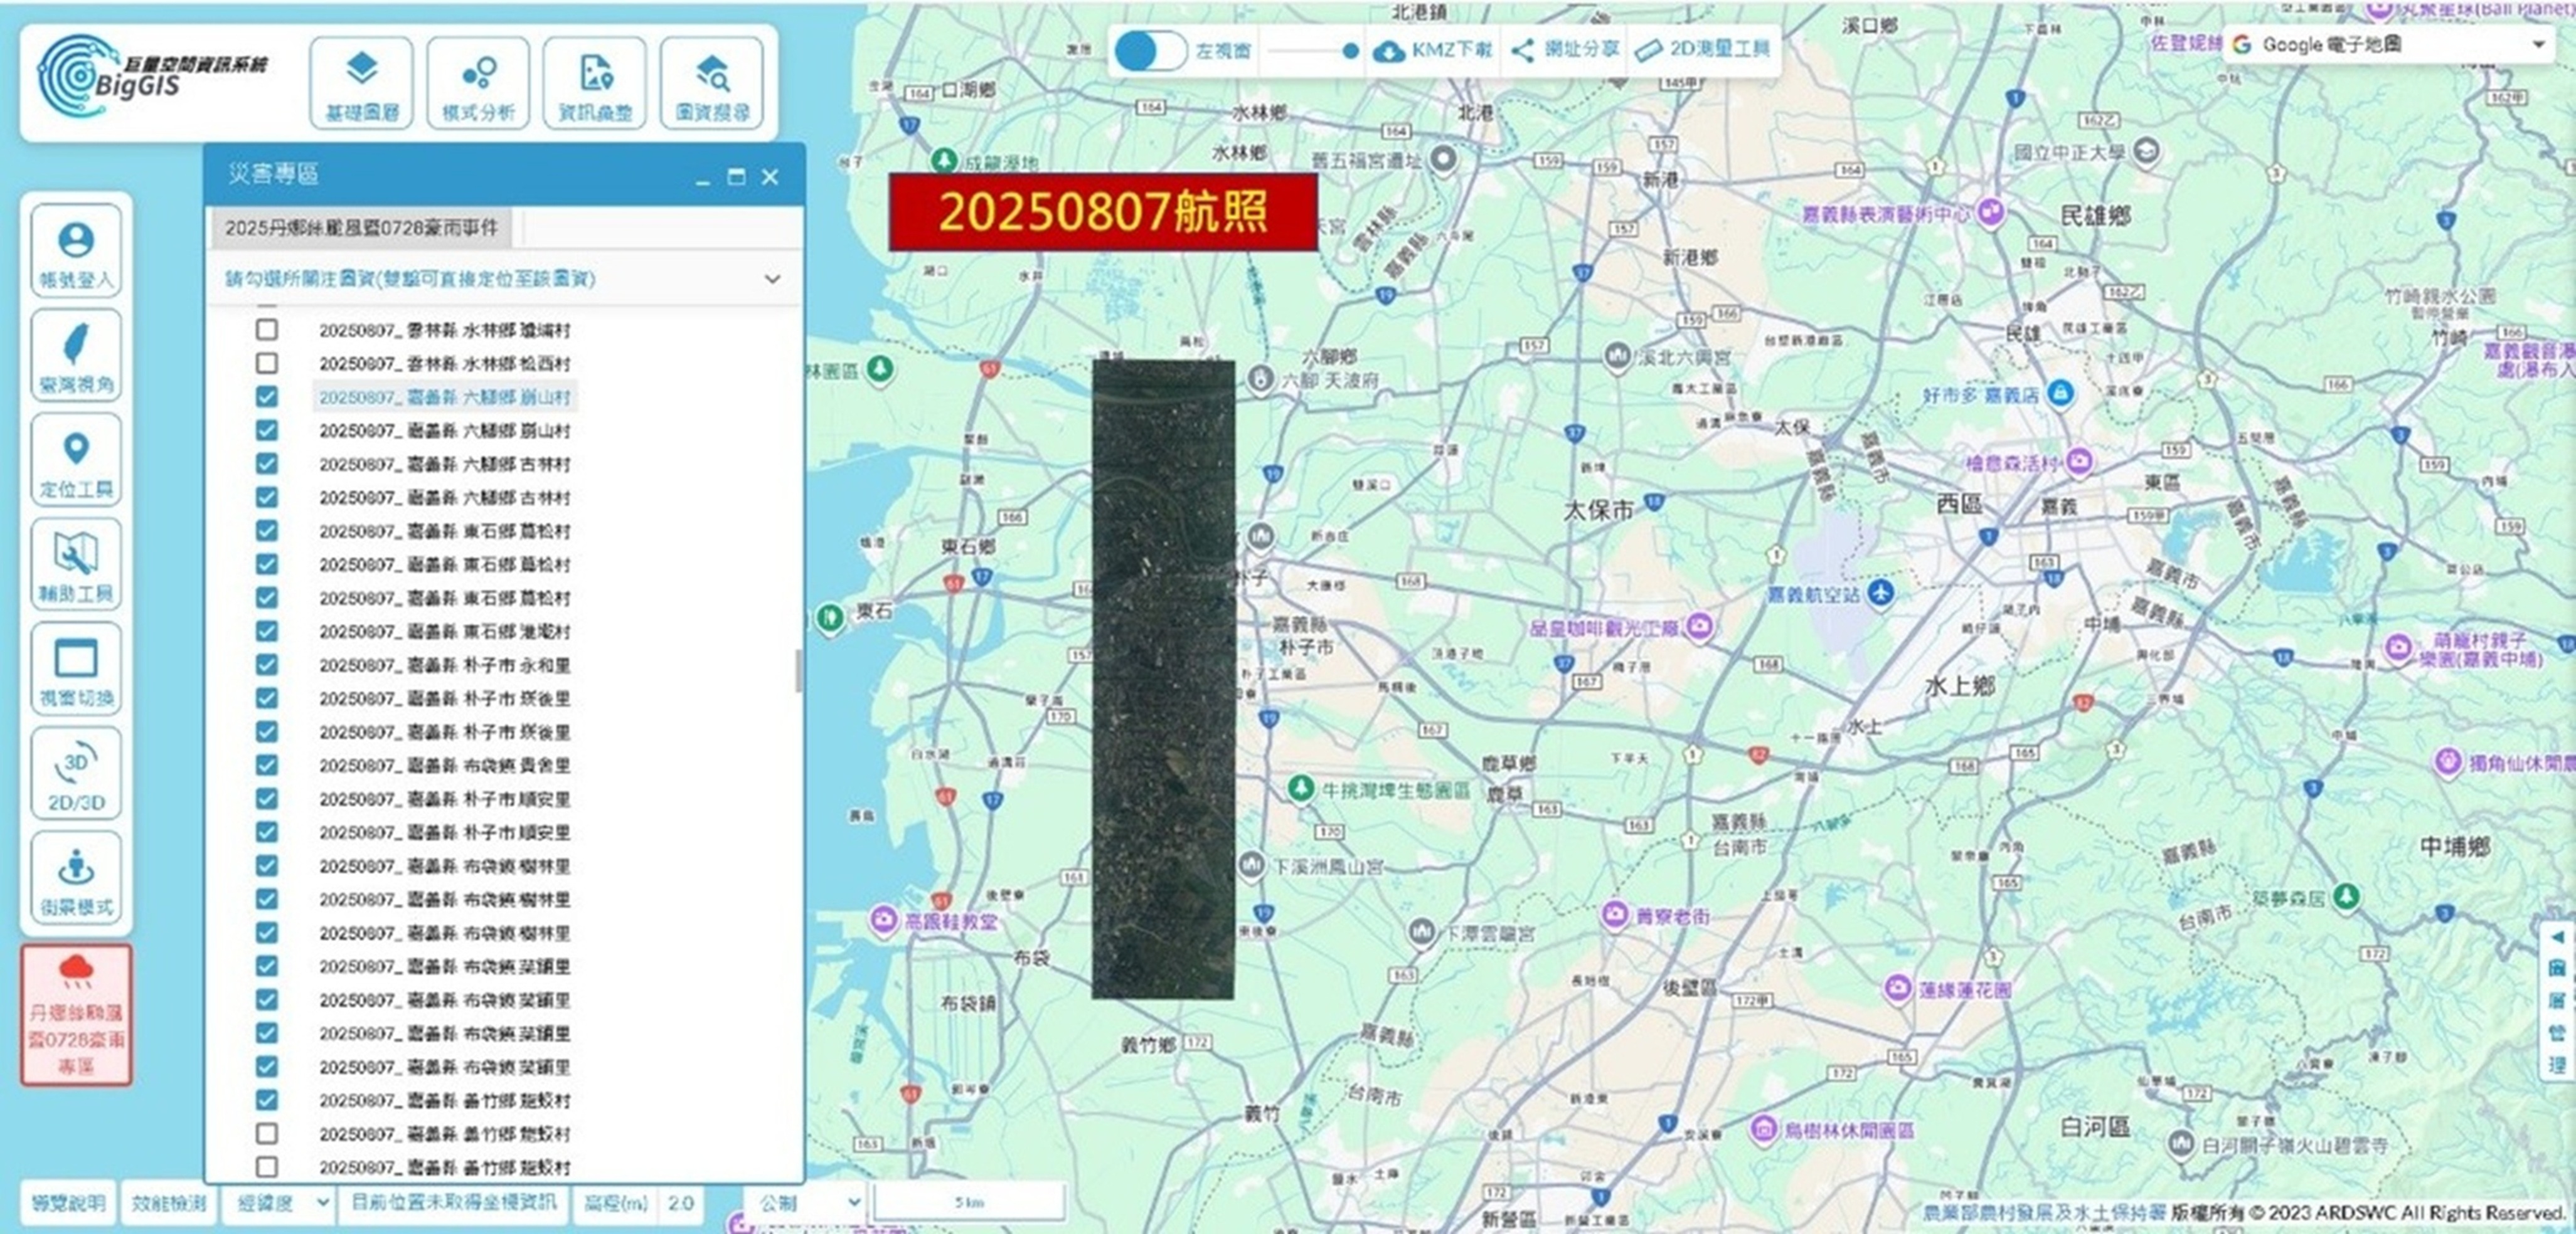
Task: Open the 模式分析 analysis tool
Action: point(478,84)
